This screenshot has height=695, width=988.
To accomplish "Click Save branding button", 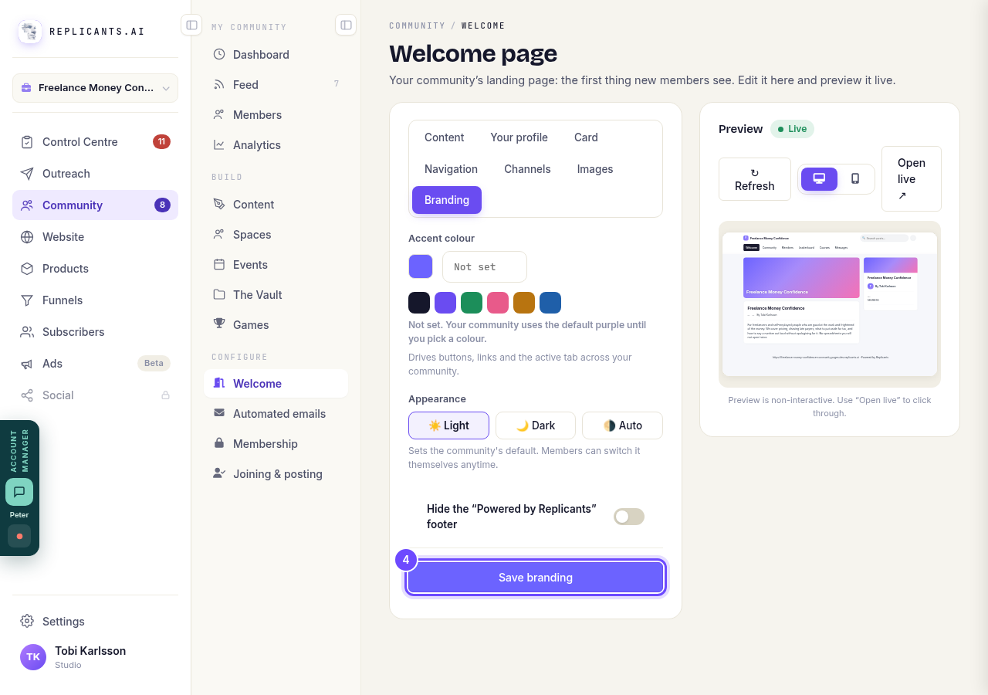I will click(536, 578).
